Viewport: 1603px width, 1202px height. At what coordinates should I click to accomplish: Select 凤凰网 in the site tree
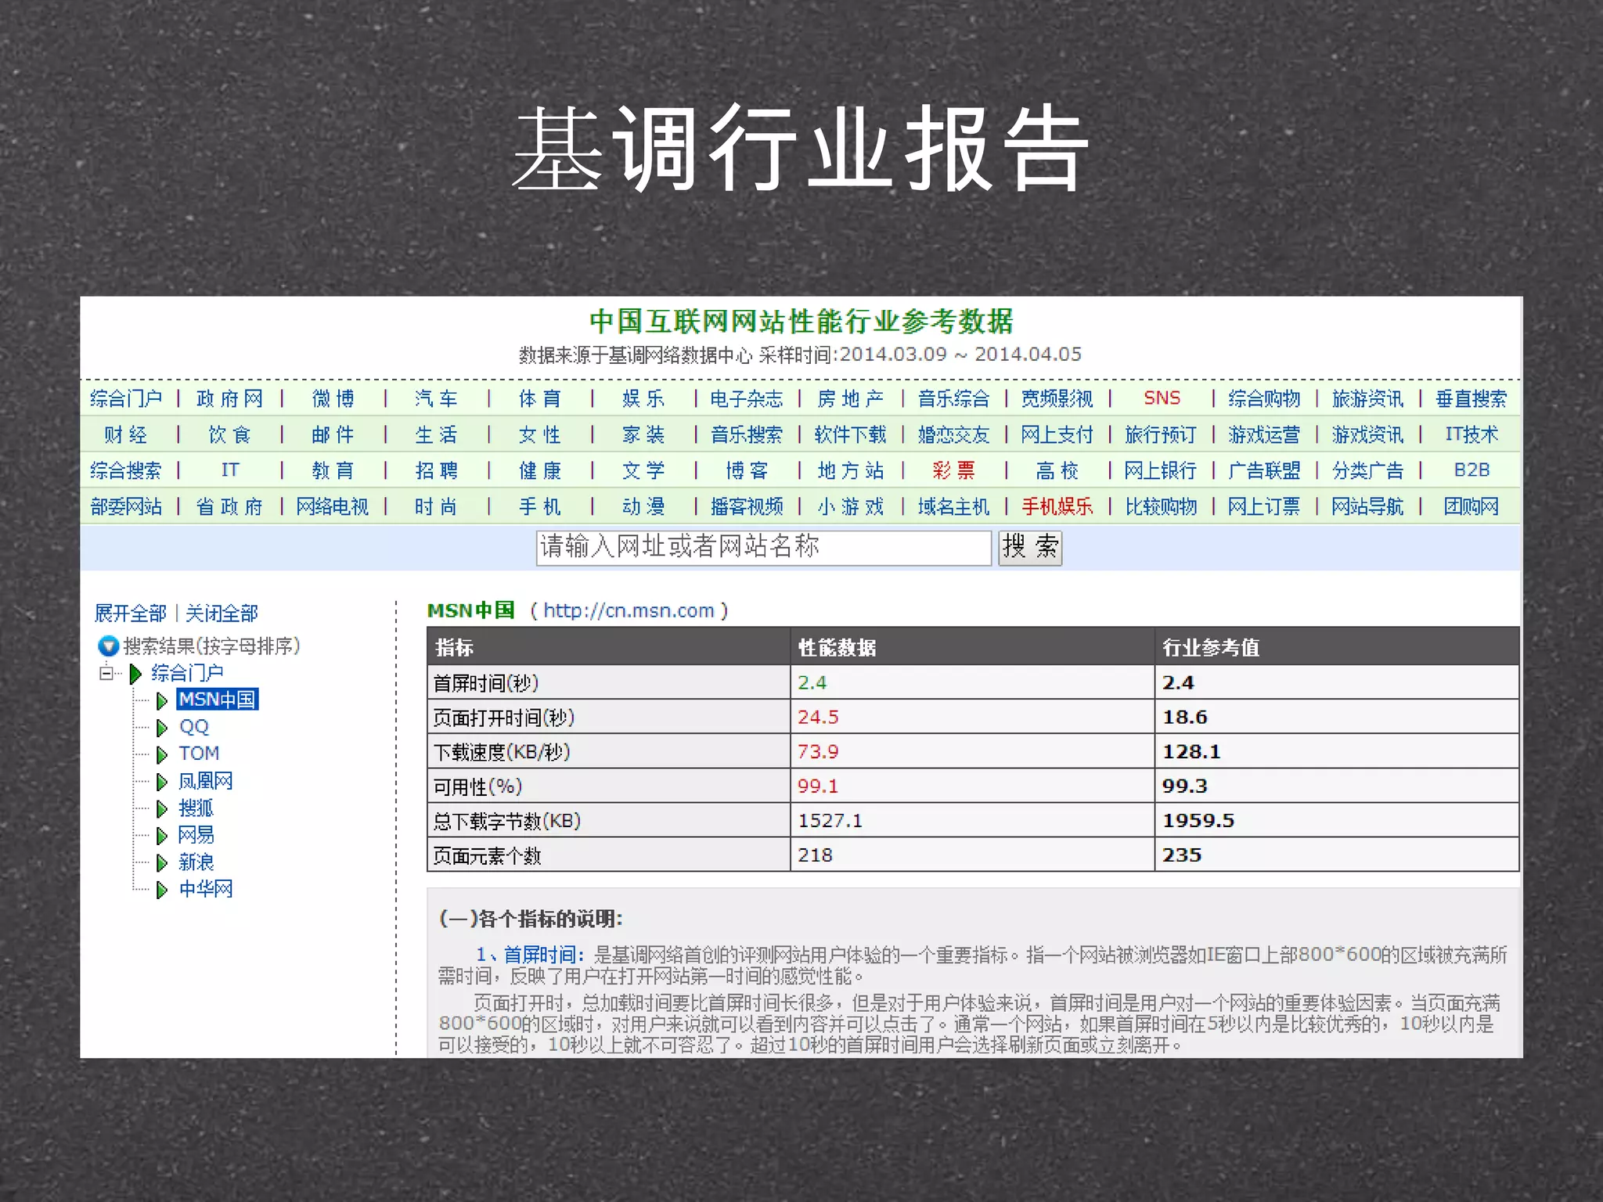pyautogui.click(x=205, y=781)
